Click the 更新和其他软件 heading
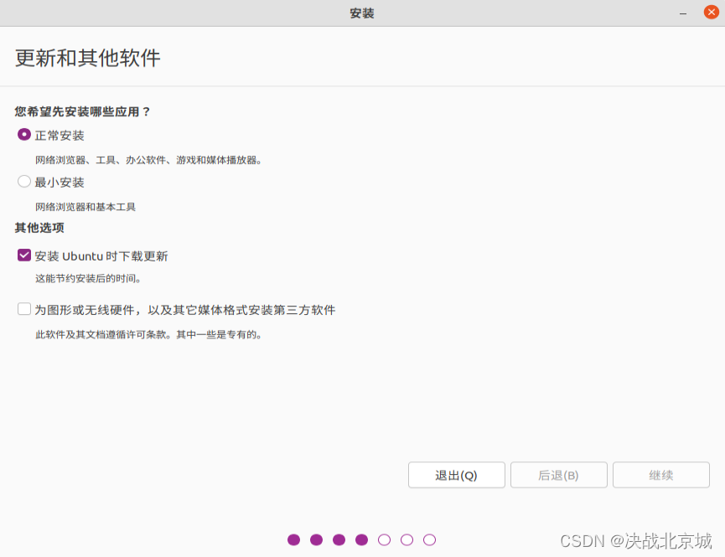 88,59
